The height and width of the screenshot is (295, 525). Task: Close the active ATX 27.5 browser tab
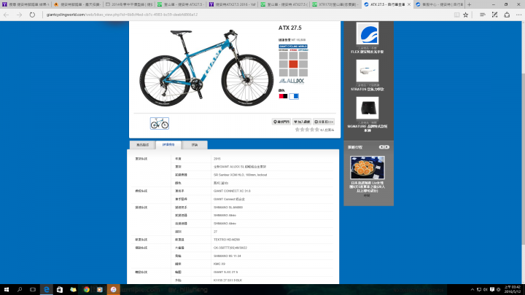409,4
